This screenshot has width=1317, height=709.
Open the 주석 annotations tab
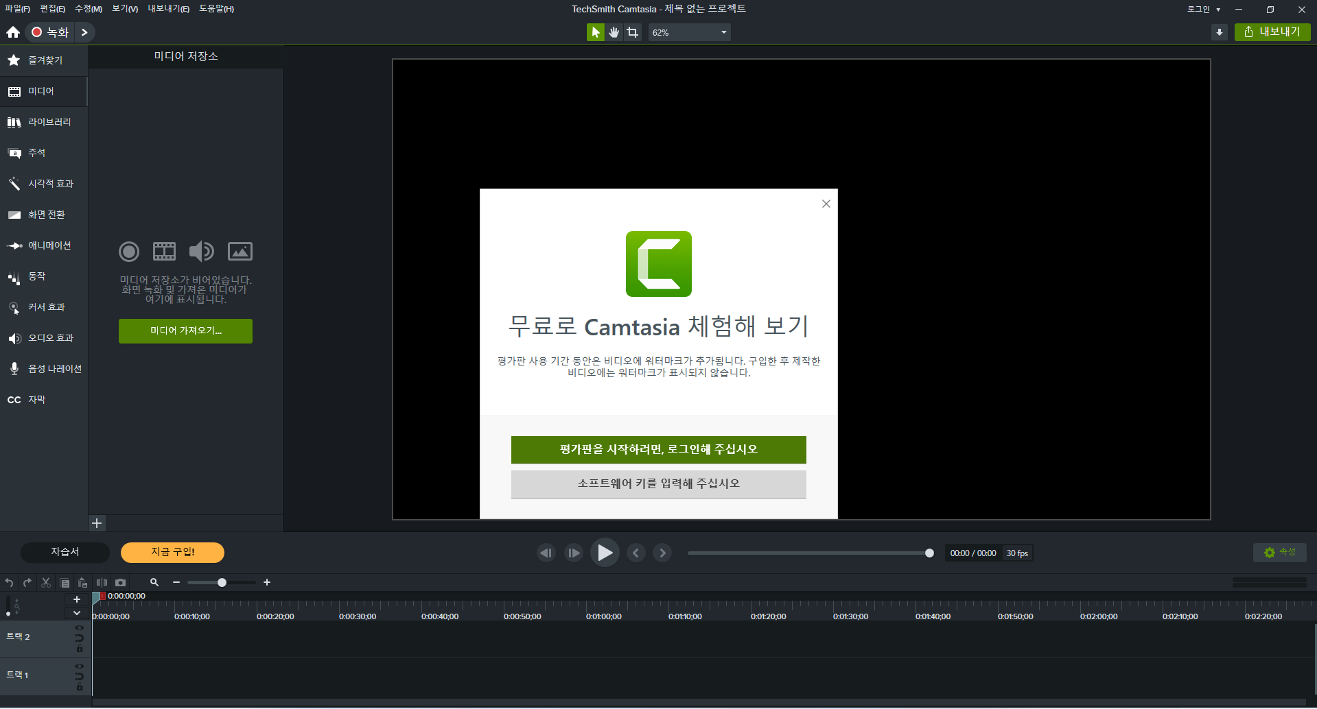(44, 153)
